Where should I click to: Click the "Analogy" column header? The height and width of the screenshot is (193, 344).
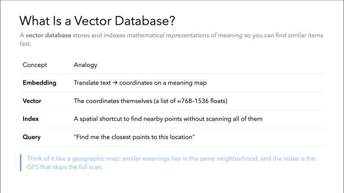click(86, 65)
